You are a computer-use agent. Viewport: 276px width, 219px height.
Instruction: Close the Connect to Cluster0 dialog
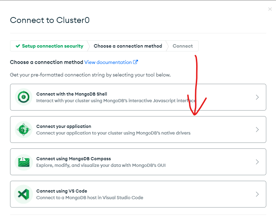(270, 9)
